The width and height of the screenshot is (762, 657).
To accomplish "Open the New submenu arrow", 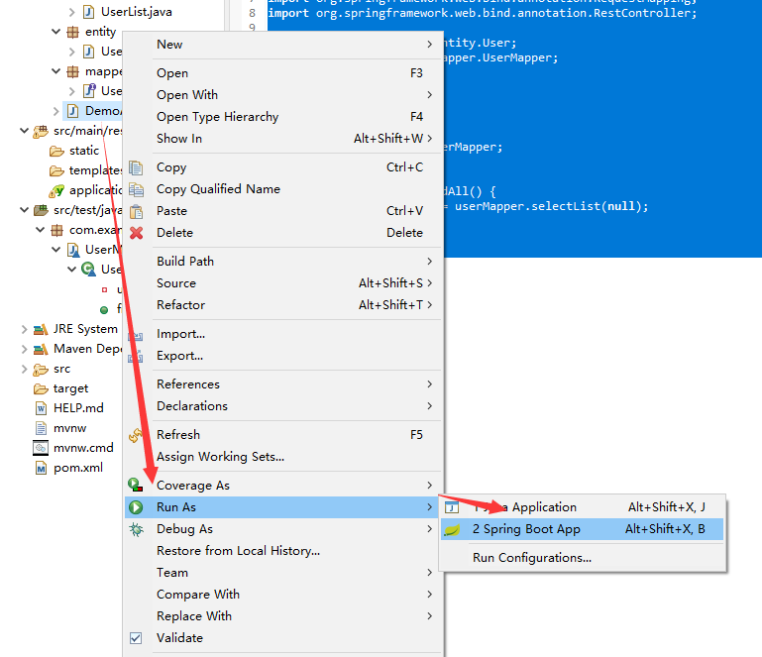I will 430,45.
